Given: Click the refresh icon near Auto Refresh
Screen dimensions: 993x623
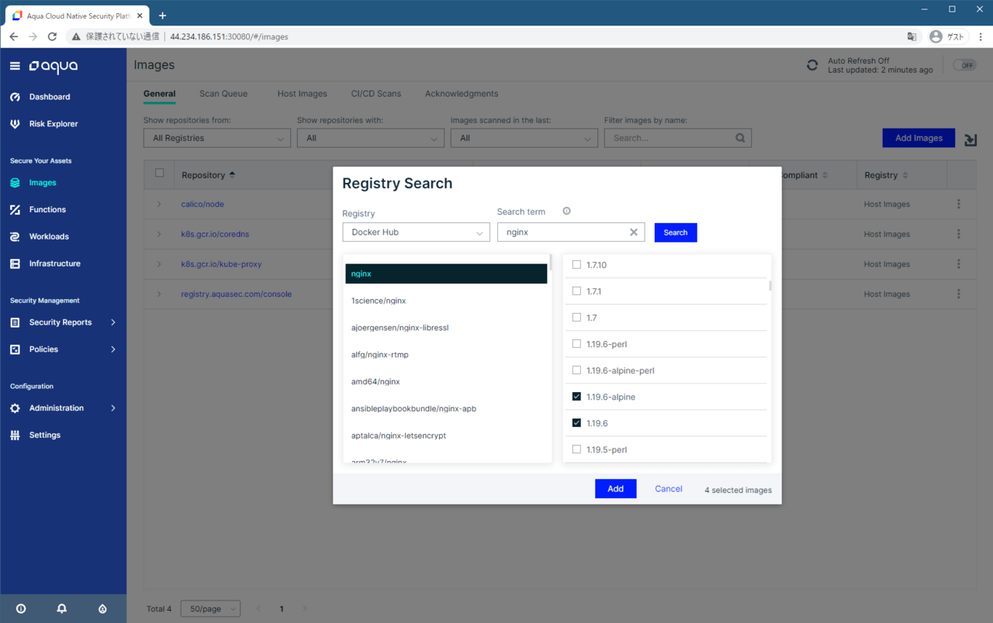Looking at the screenshot, I should tap(812, 66).
